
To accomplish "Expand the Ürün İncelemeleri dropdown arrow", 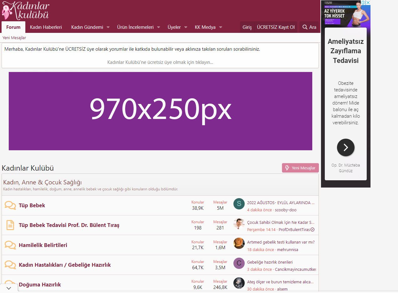I will 158,27.
